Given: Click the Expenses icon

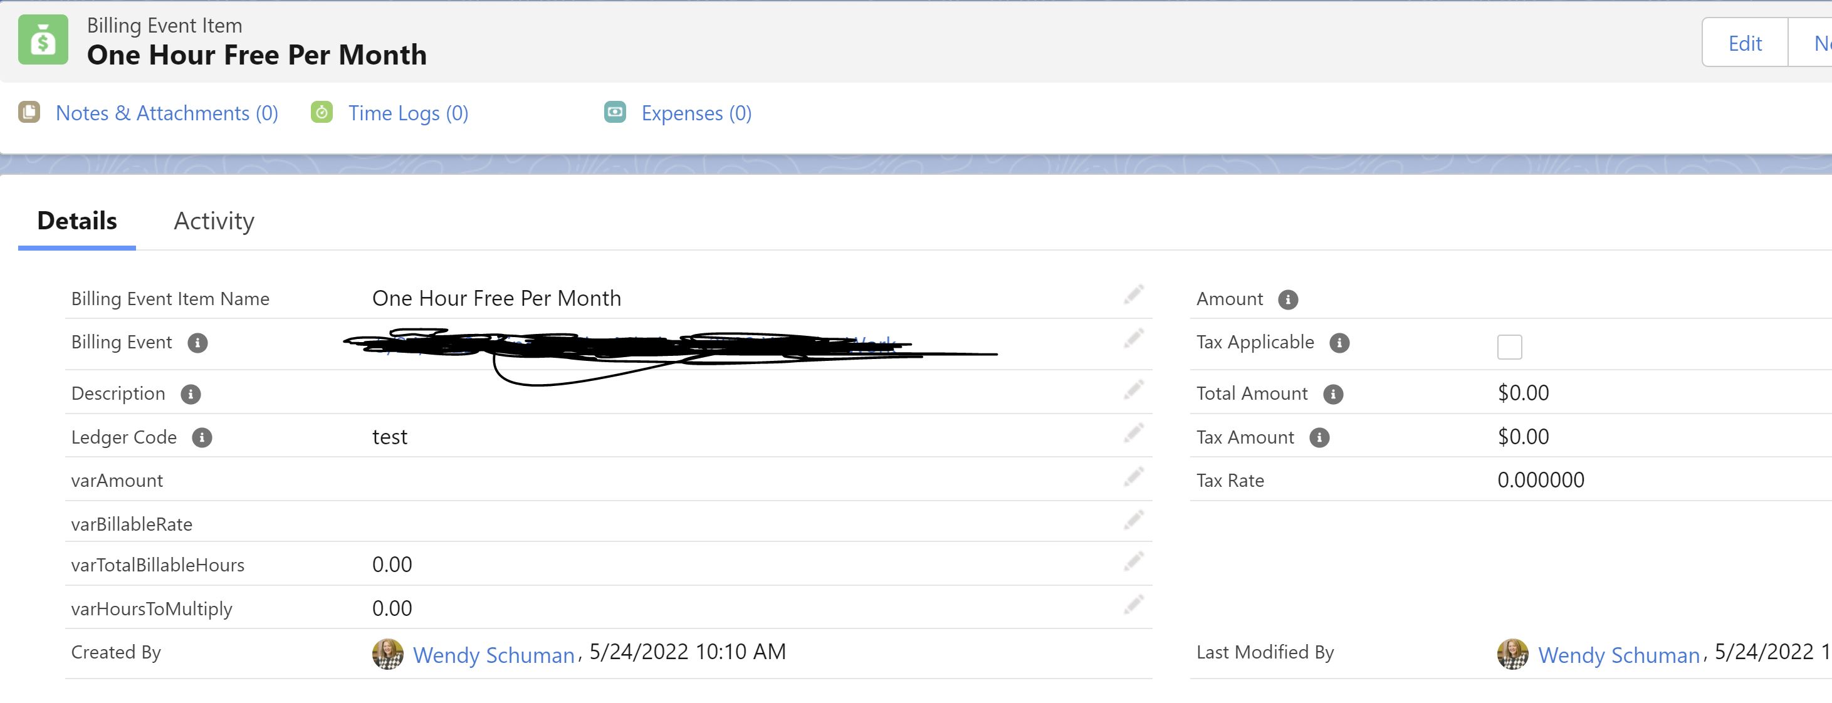Looking at the screenshot, I should (x=614, y=112).
